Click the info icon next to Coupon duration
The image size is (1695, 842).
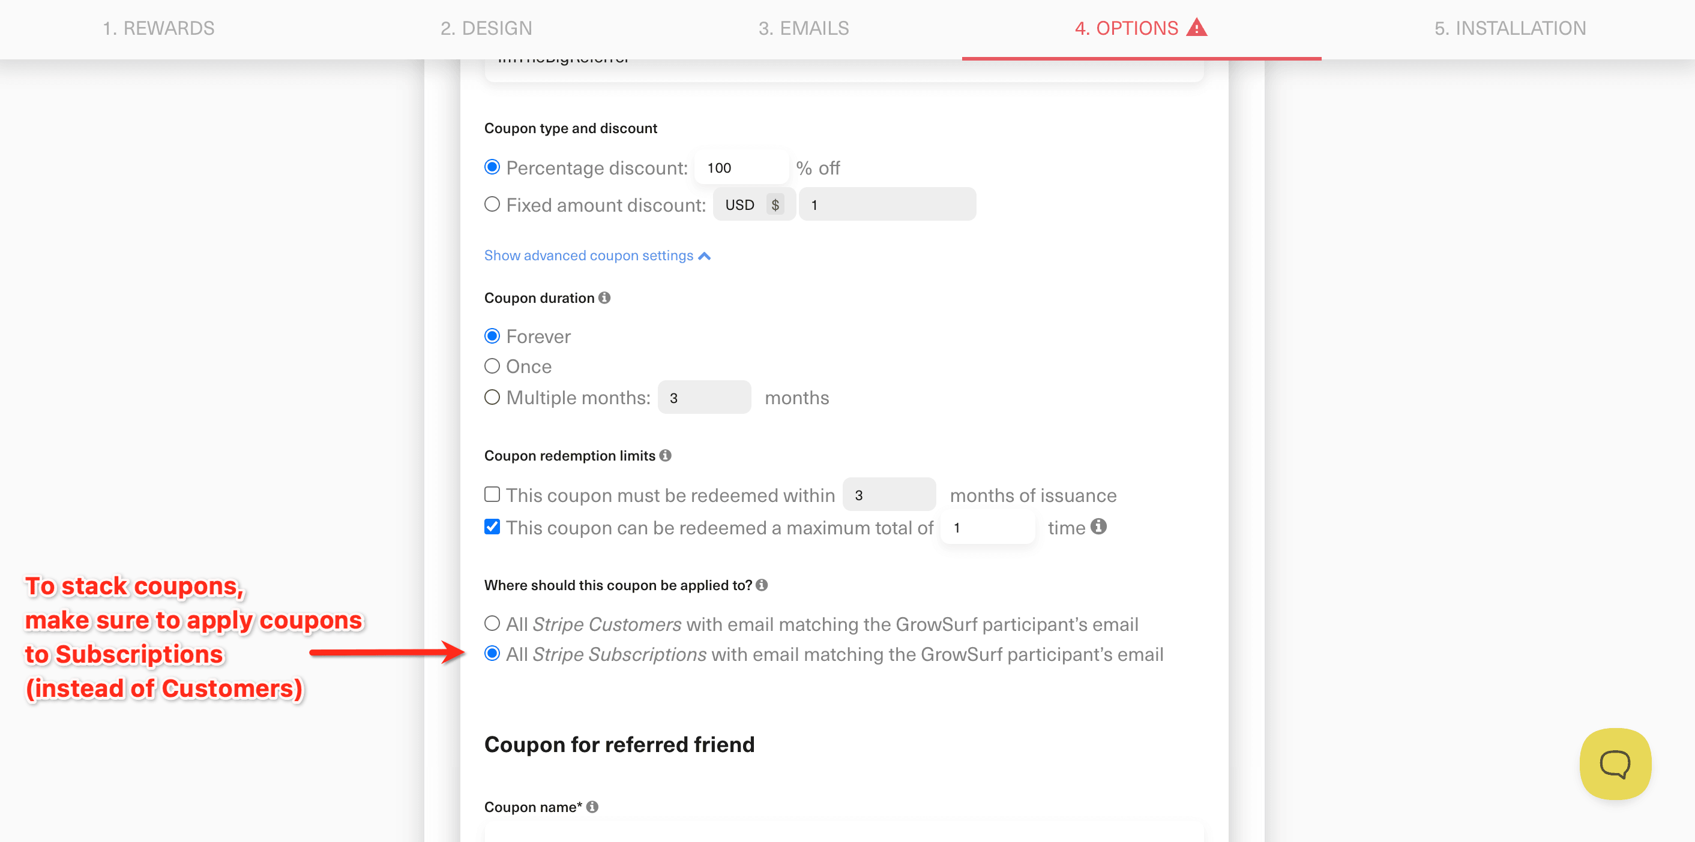pyautogui.click(x=606, y=297)
